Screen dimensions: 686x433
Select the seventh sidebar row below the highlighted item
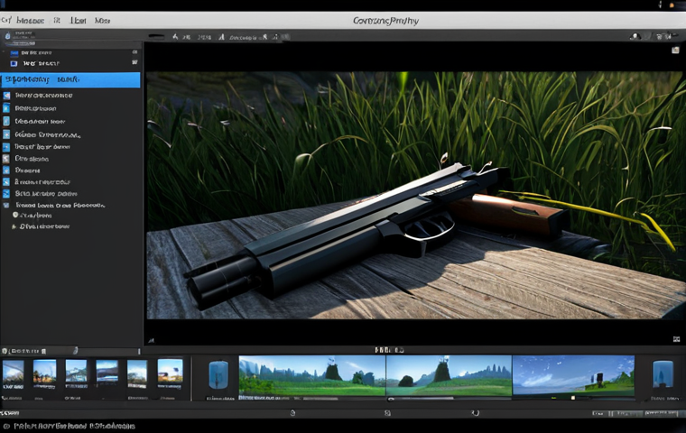(70, 170)
